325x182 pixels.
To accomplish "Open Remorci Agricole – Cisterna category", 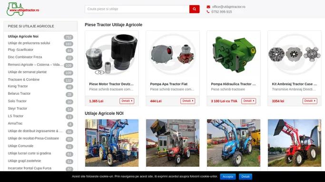I will click(x=35, y=64).
